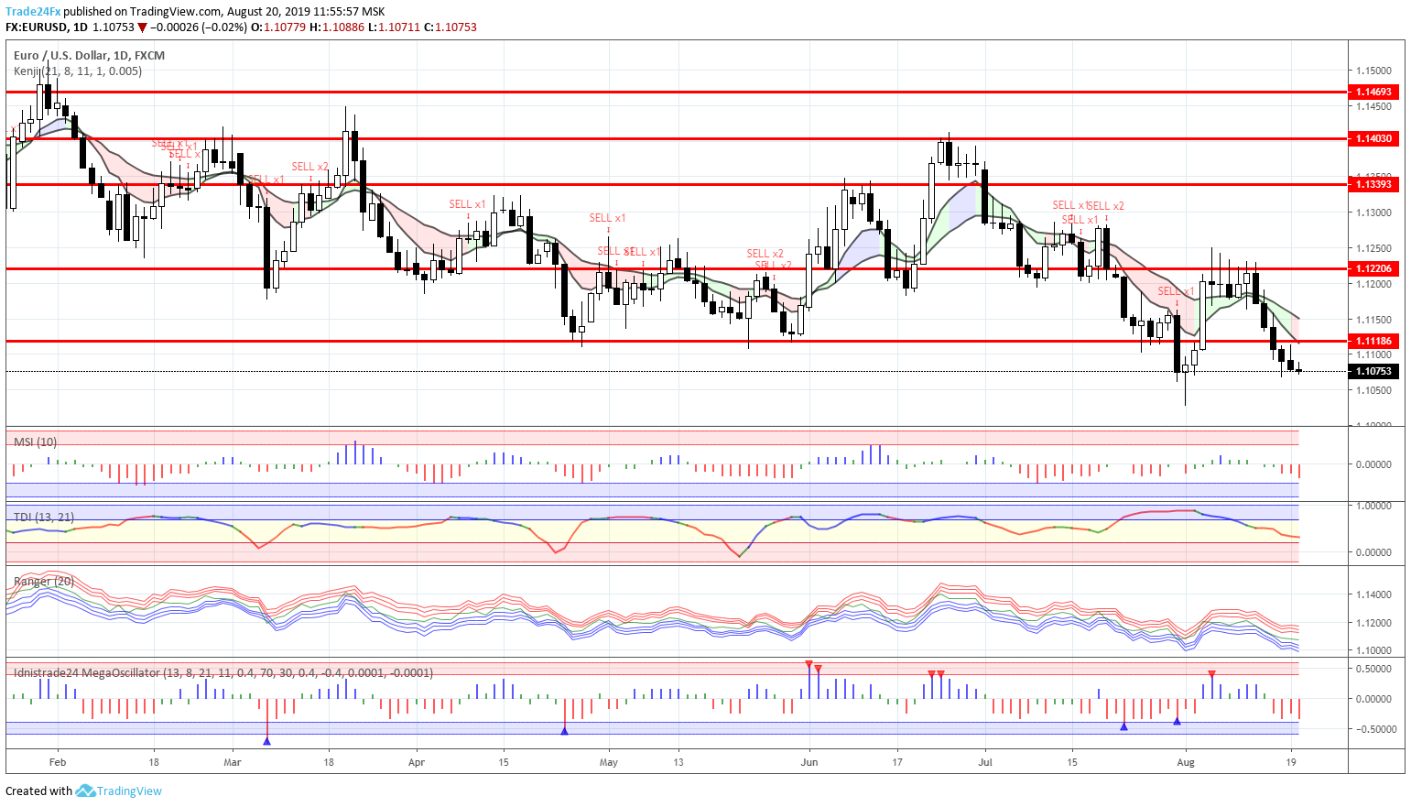Click the SELL x2 signal in mid-March

[x=309, y=167]
